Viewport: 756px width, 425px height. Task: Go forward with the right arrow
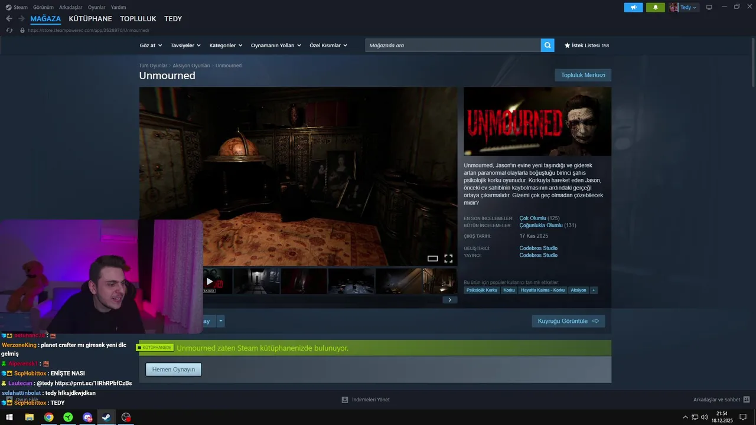(x=21, y=19)
